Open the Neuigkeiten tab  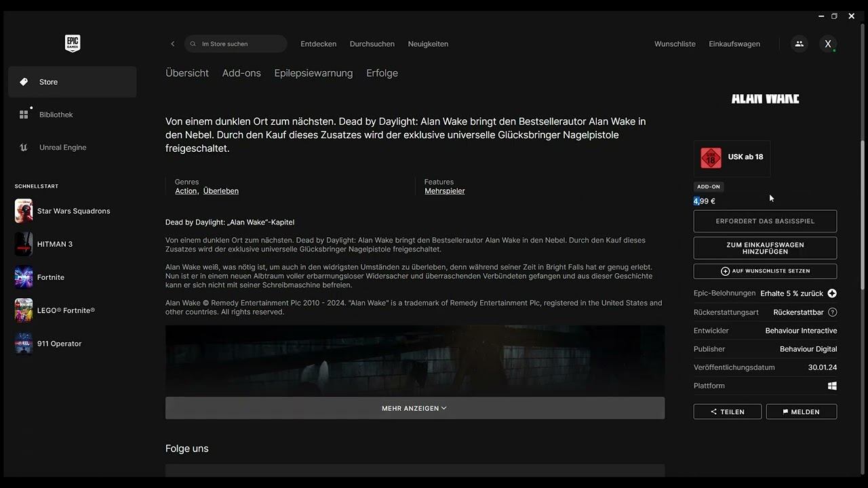pos(428,44)
